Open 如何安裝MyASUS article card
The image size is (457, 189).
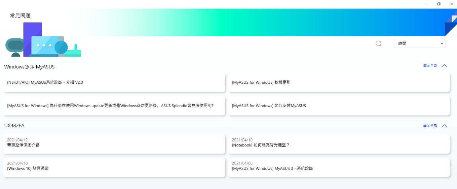[339, 106]
